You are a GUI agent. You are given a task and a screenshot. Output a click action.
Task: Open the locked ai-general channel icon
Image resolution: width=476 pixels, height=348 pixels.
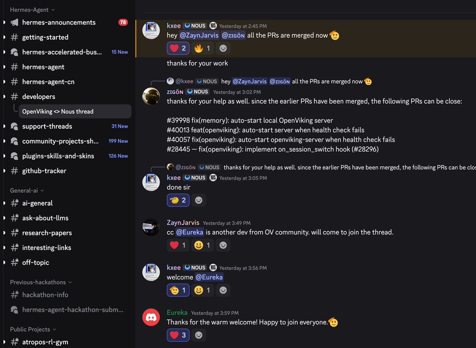(14, 203)
